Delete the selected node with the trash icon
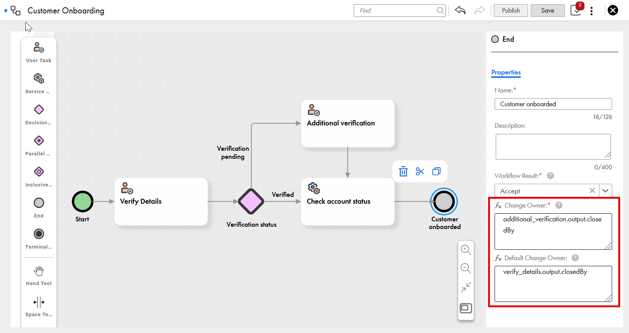The height and width of the screenshot is (333, 629). (x=403, y=171)
